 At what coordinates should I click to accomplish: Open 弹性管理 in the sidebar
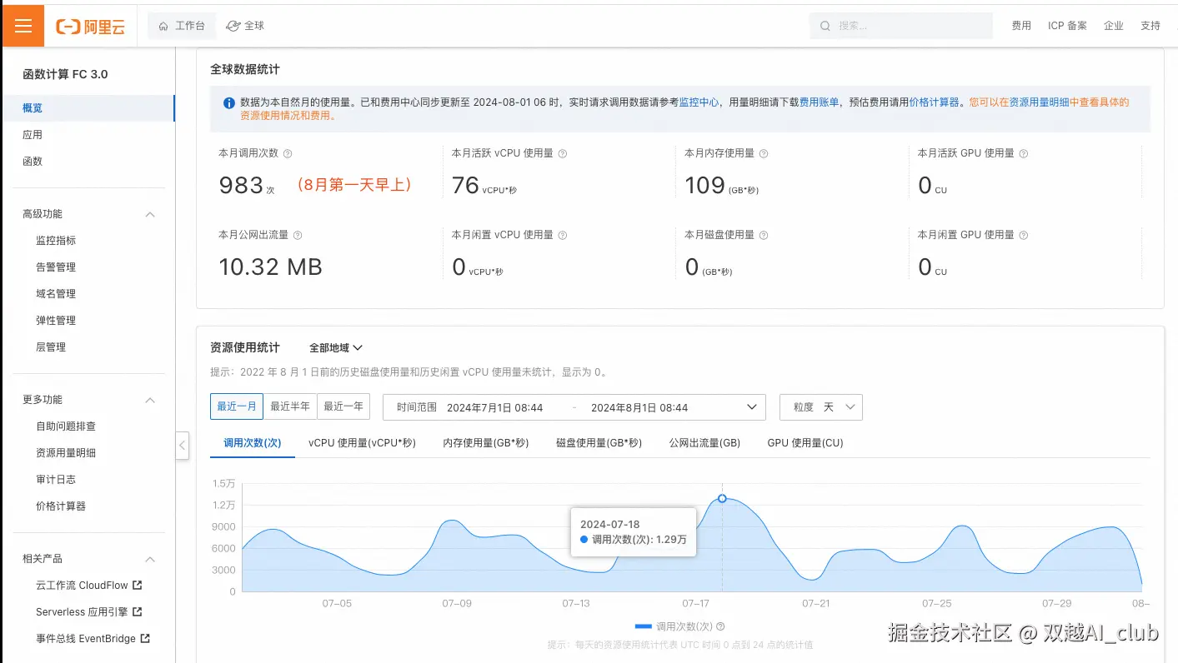tap(56, 321)
